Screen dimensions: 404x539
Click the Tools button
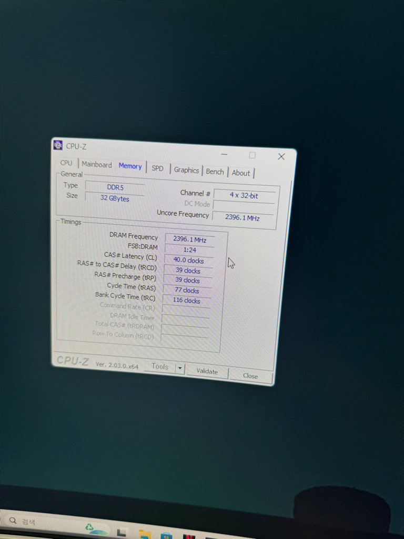tap(160, 367)
